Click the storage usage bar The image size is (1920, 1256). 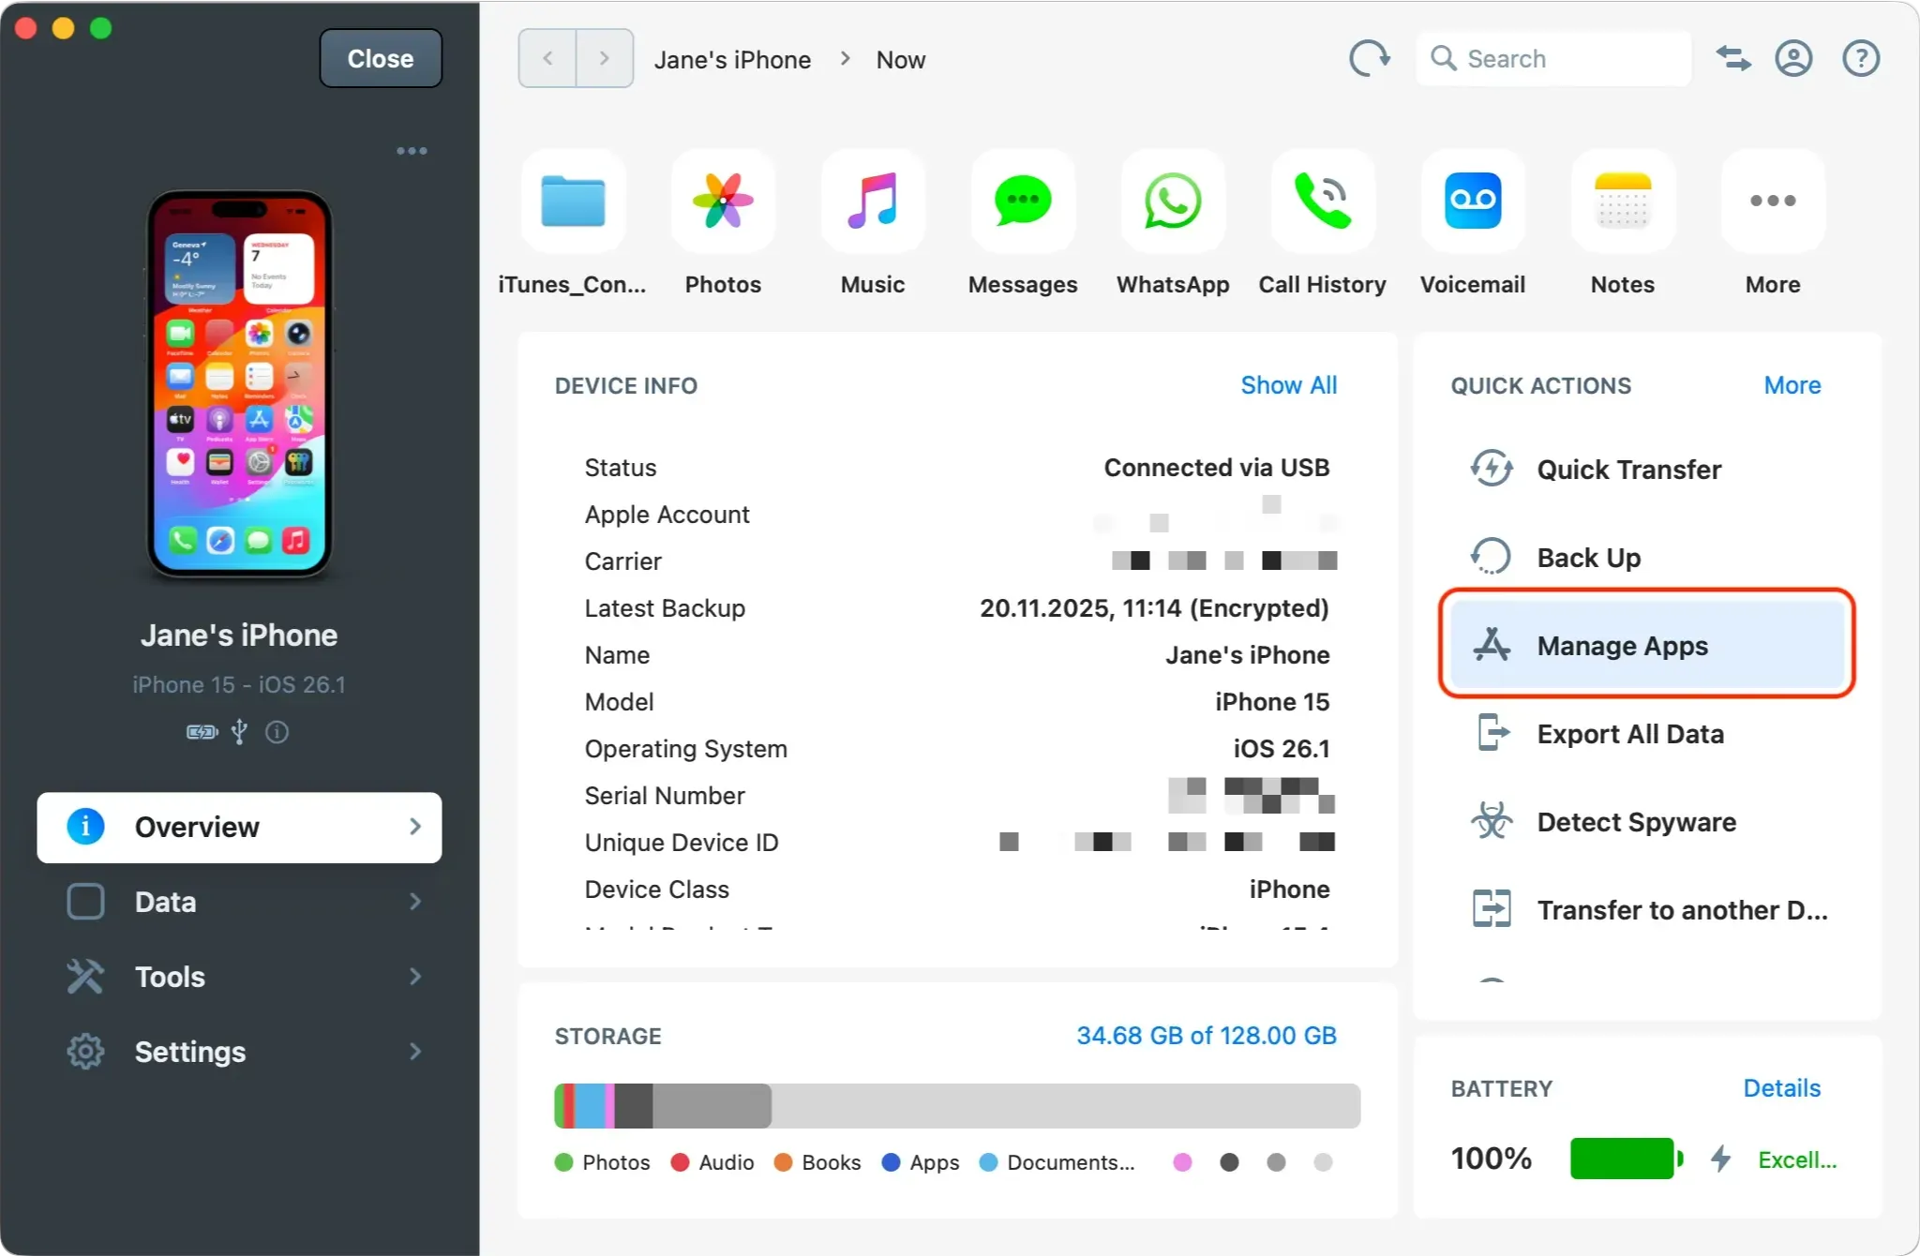coord(955,1106)
